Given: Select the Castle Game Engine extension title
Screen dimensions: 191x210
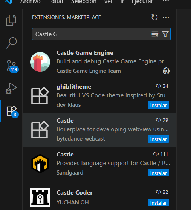Looking at the screenshot, I should tap(85, 53).
